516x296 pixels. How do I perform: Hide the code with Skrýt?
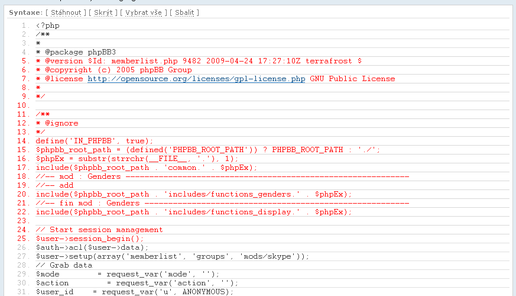(103, 12)
